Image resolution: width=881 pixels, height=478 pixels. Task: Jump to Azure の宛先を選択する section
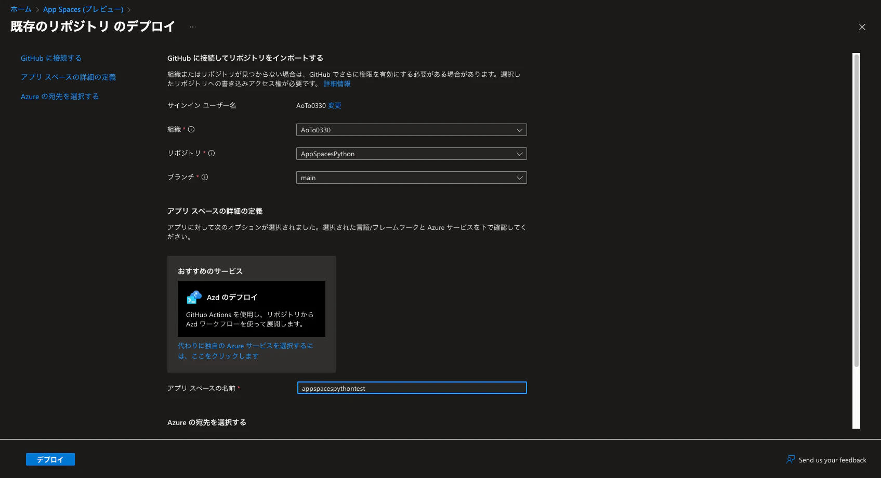(x=60, y=97)
